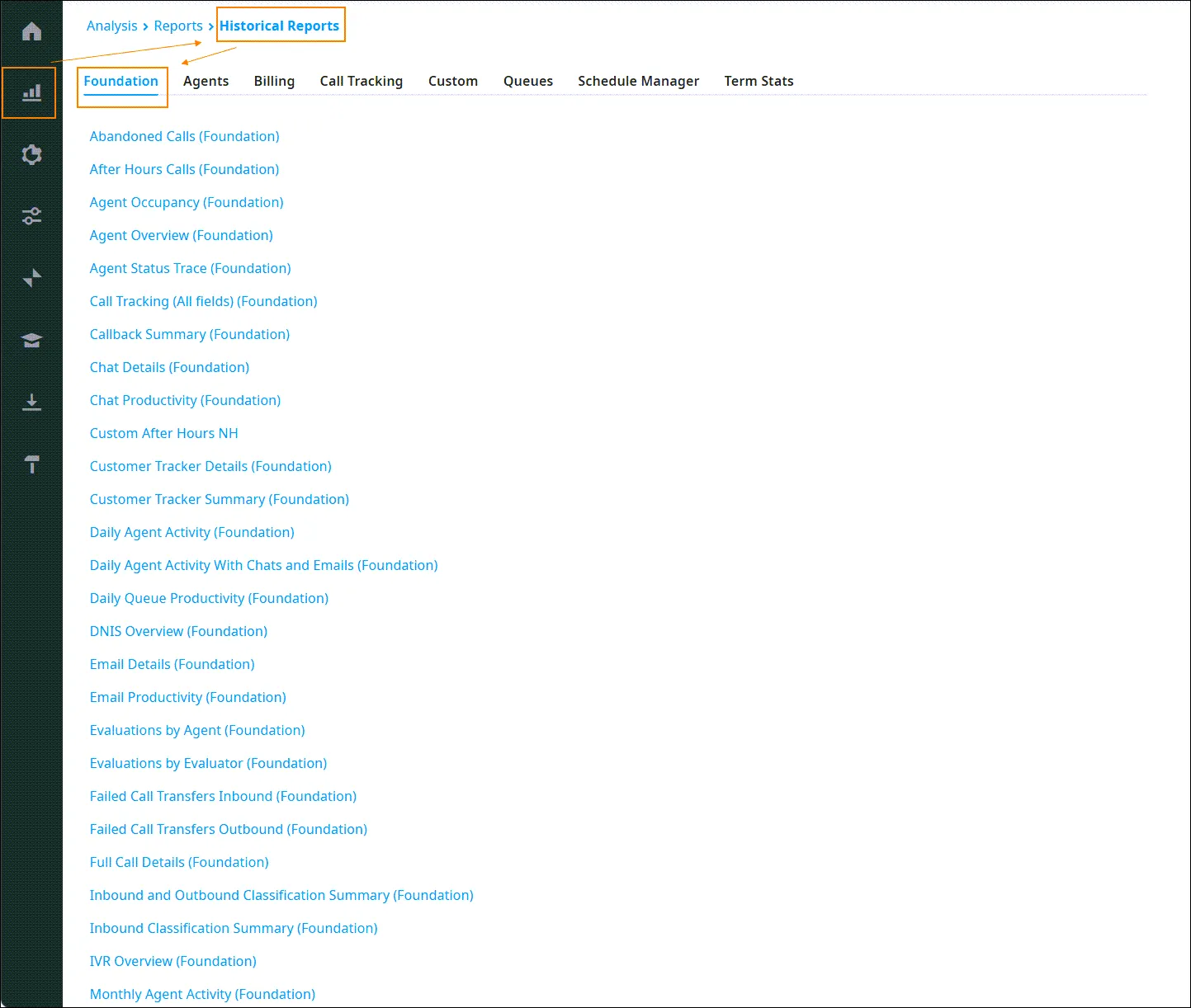Go to the Custom tab
1191x1008 pixels.
click(x=453, y=81)
